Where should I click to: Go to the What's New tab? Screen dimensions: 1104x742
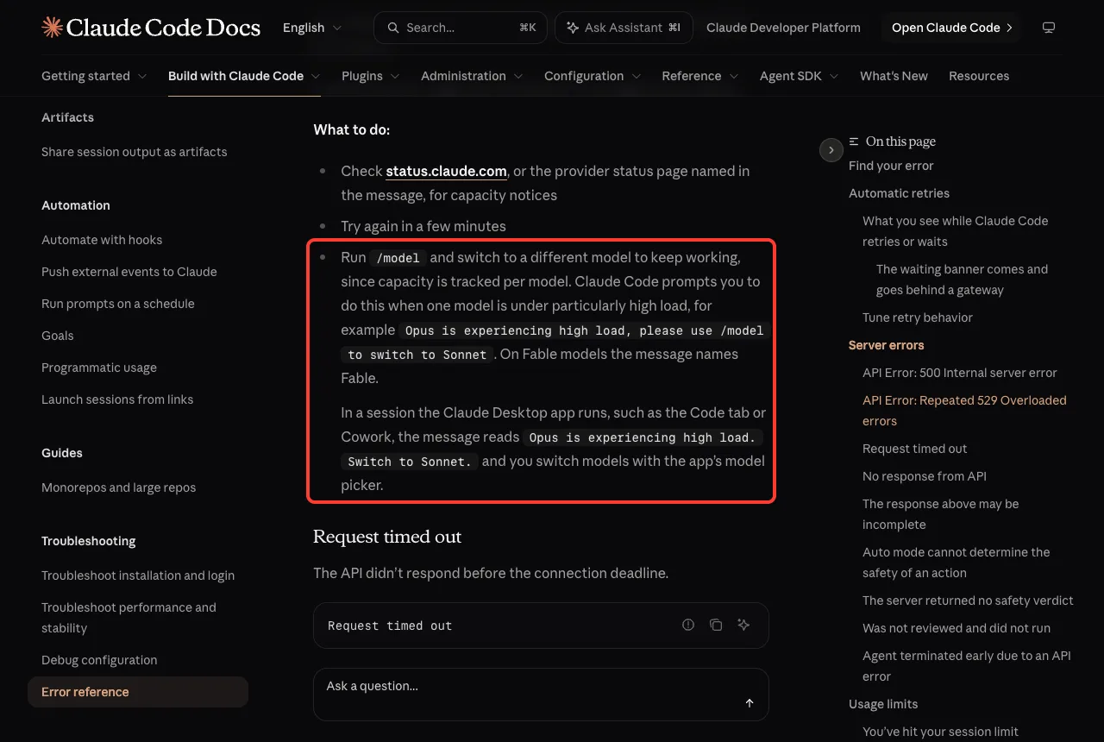(894, 76)
